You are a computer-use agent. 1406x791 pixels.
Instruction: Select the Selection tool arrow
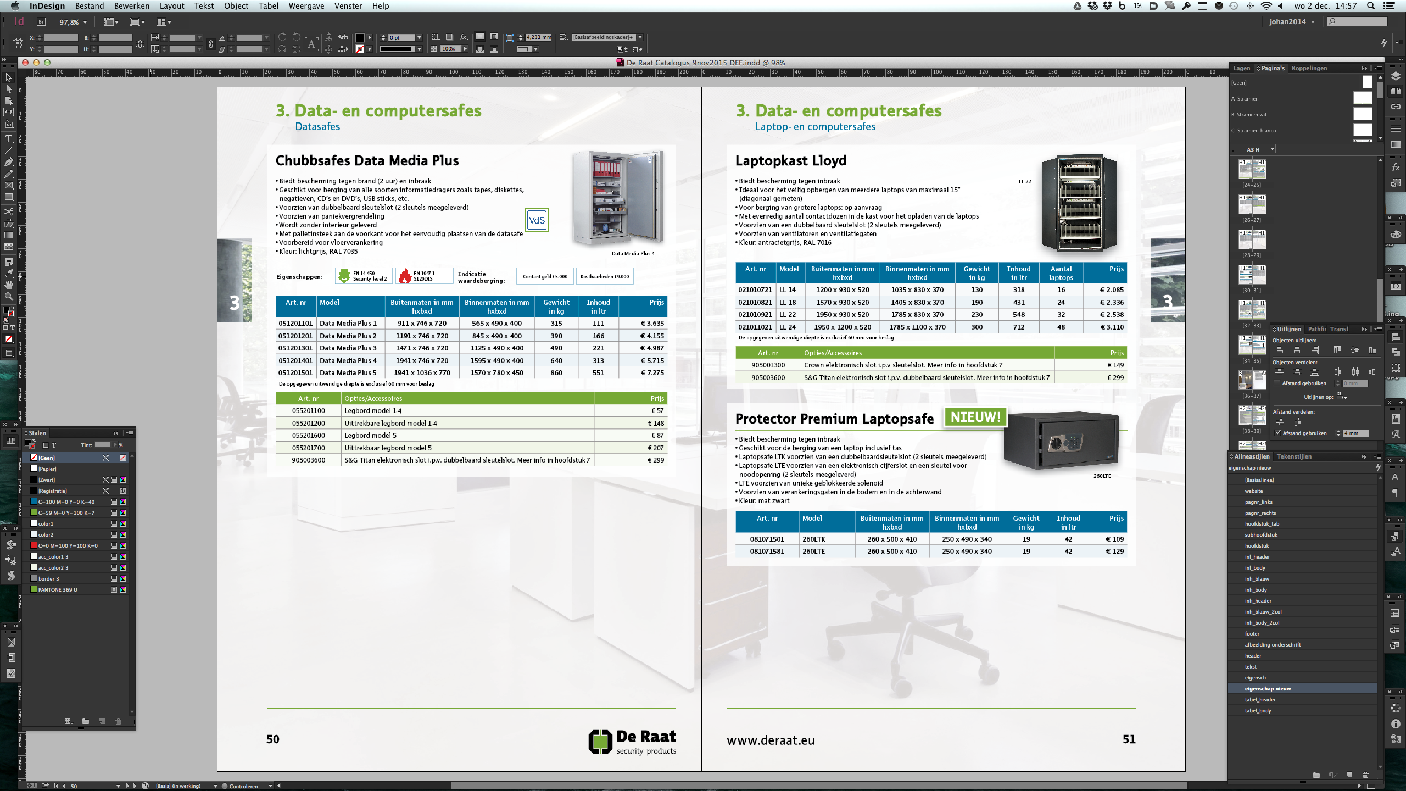[9, 77]
